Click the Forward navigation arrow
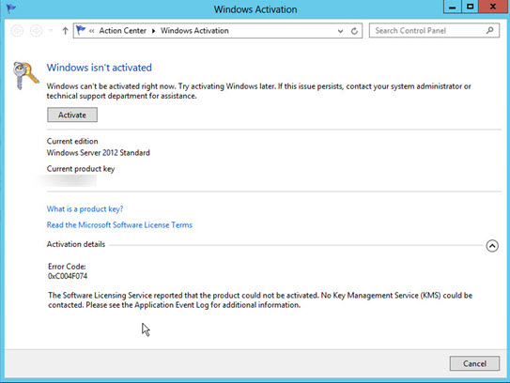 (x=36, y=31)
